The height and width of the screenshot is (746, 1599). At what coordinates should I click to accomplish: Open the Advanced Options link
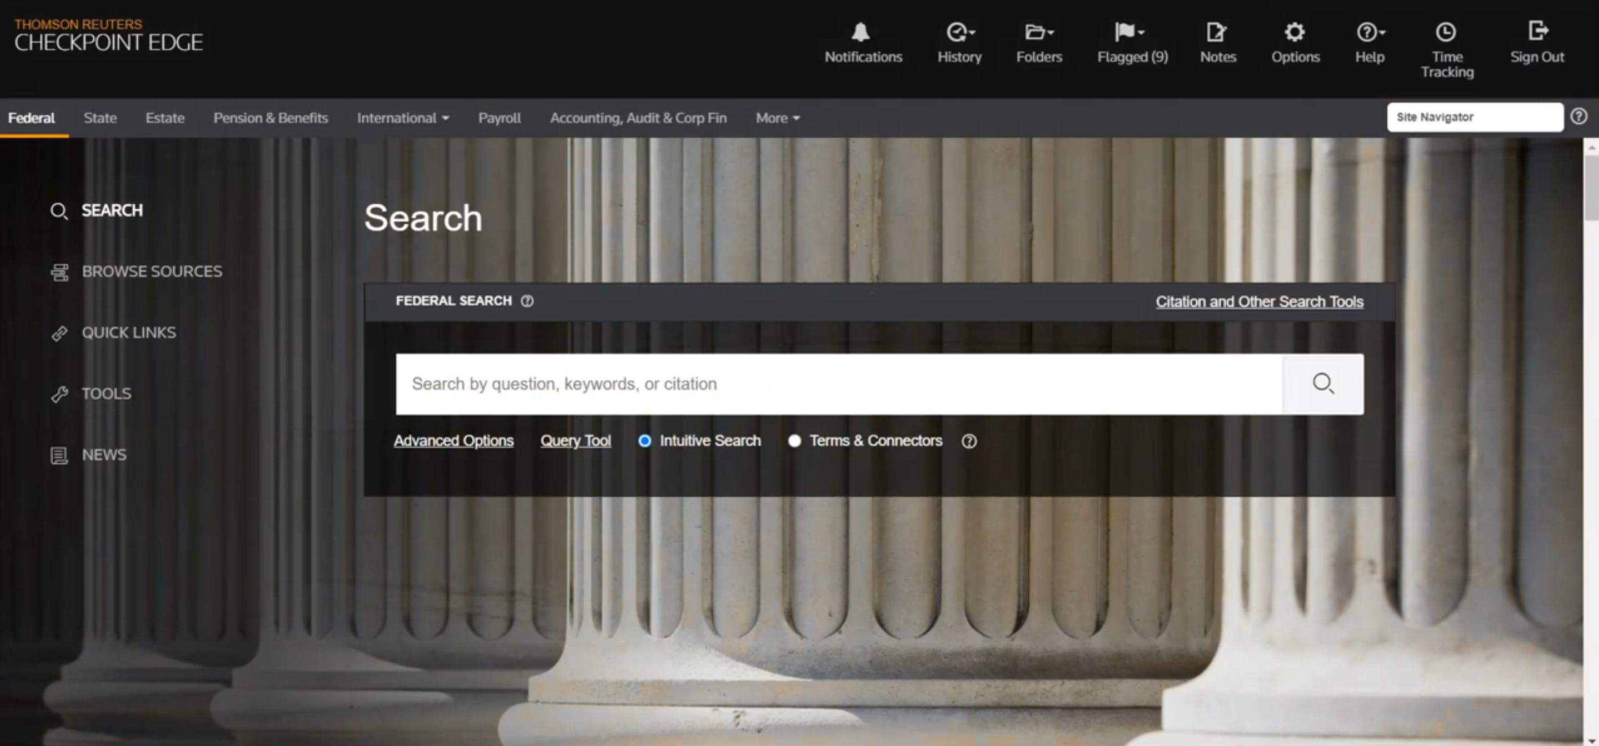pos(454,441)
